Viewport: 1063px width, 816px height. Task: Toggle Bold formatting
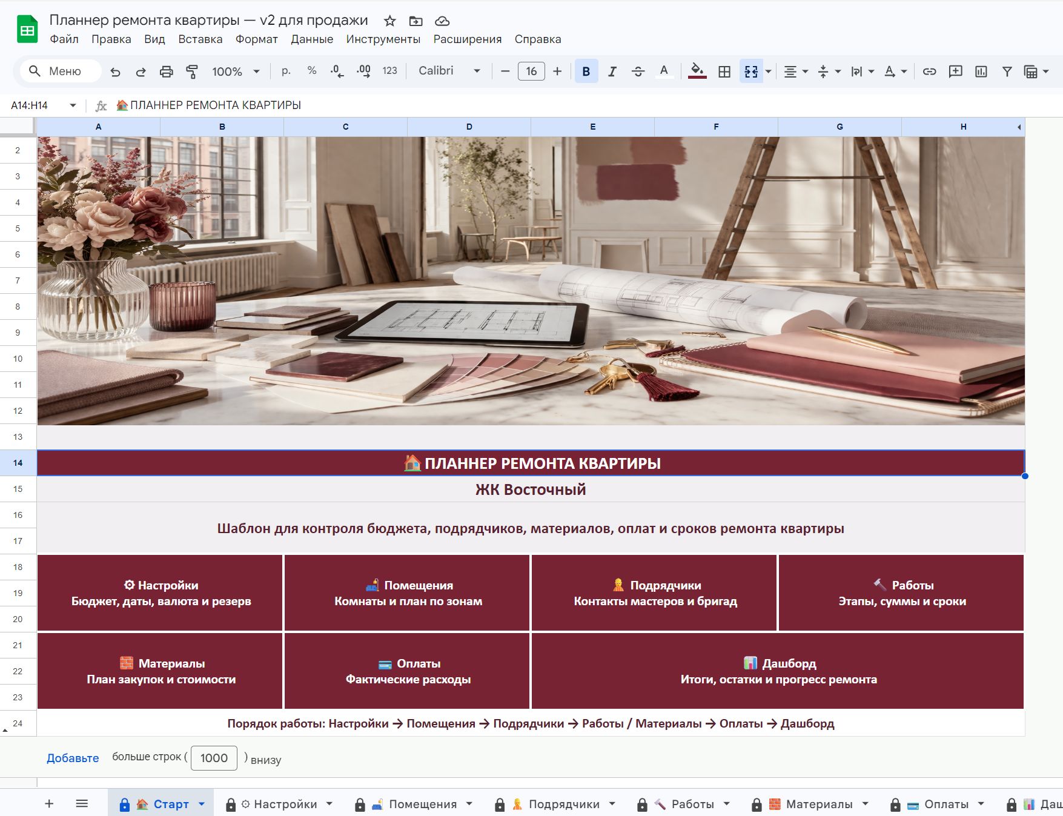tap(586, 71)
